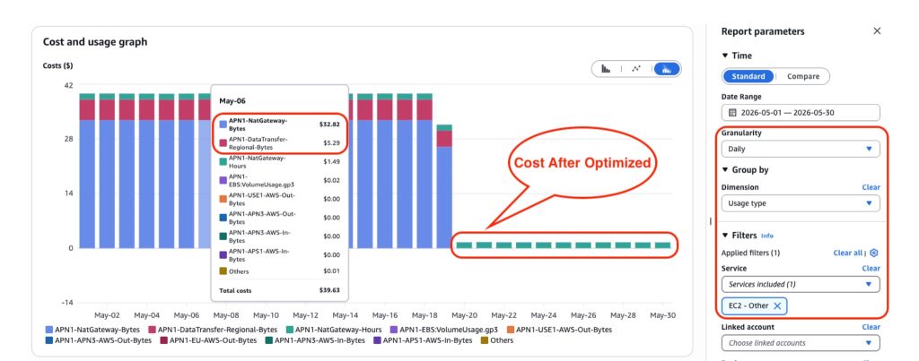
Task: Toggle APN1-NatGateway-Hours legend swatch
Action: (x=290, y=330)
